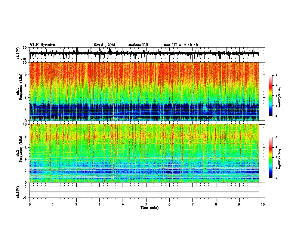Click the log(PSD) label beside ch.1 color scale
Viewport: 296px width, 229px height.
tap(280, 98)
